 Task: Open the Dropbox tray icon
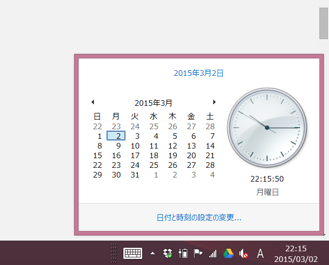168,253
